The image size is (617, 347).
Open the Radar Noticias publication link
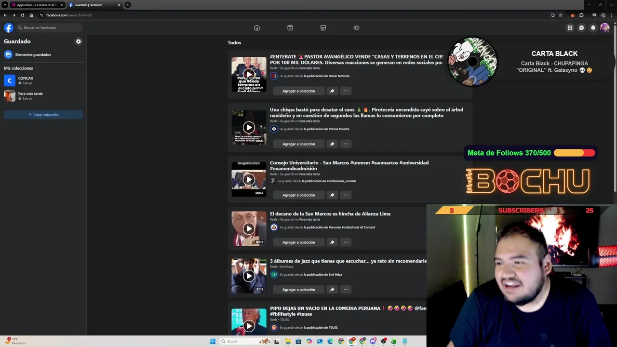coord(326,76)
